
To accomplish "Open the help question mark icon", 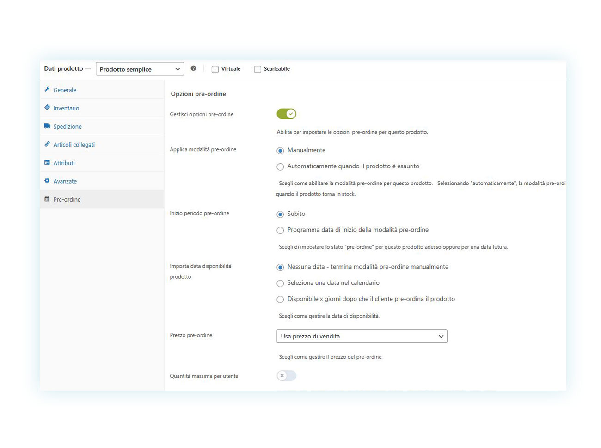I will click(x=193, y=68).
